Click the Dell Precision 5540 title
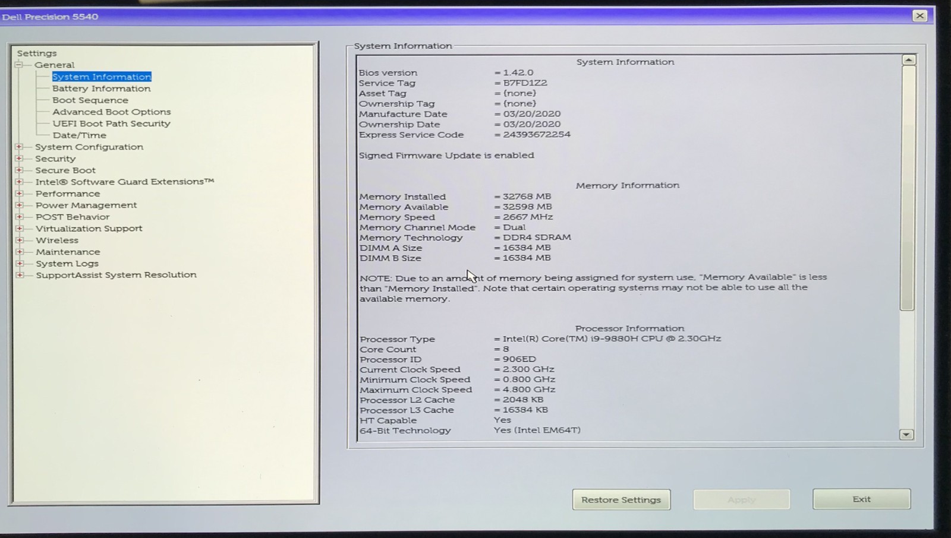The width and height of the screenshot is (951, 538). (x=50, y=17)
